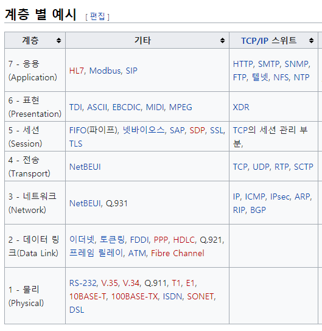Open the 편집 section edit link

[x=97, y=16]
